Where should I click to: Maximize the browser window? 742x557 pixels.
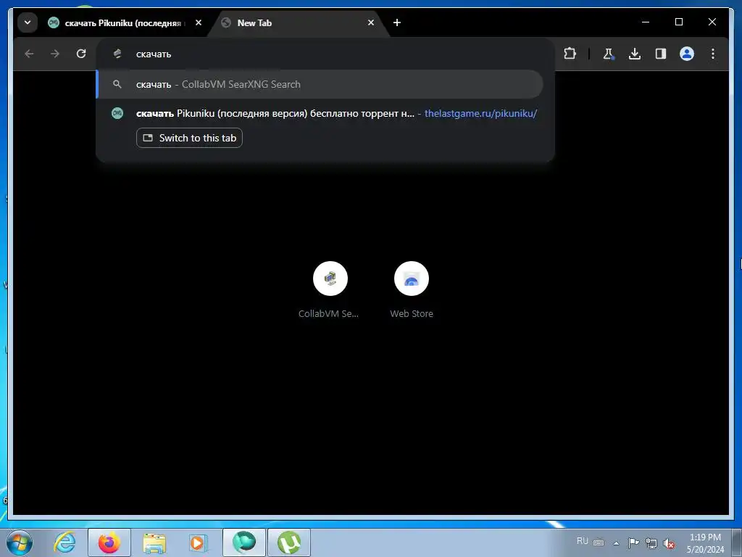click(678, 22)
